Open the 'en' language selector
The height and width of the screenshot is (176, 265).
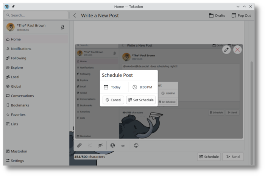coord(123,145)
